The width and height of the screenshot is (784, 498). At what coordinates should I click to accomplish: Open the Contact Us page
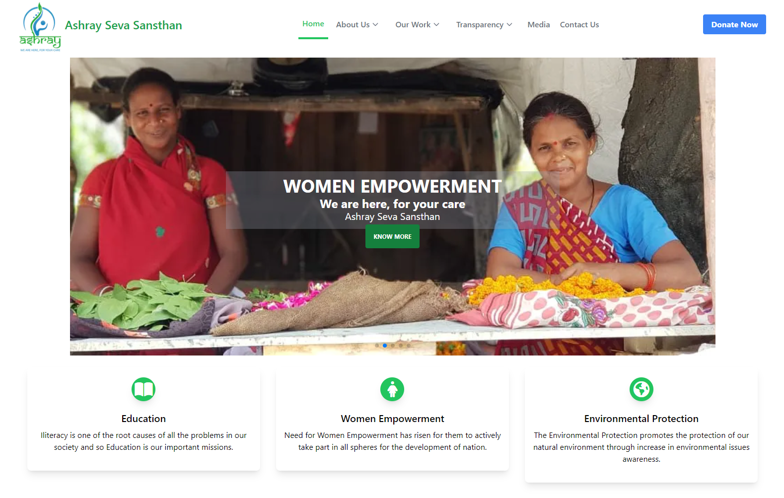click(579, 25)
